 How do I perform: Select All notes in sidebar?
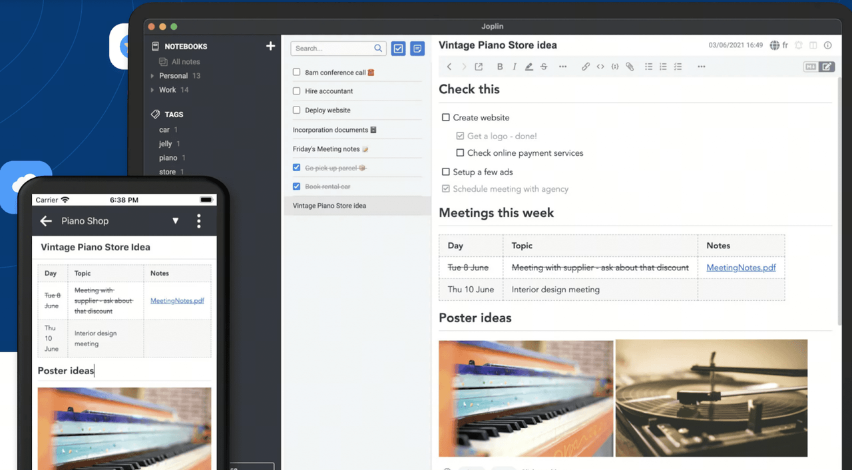click(x=186, y=62)
